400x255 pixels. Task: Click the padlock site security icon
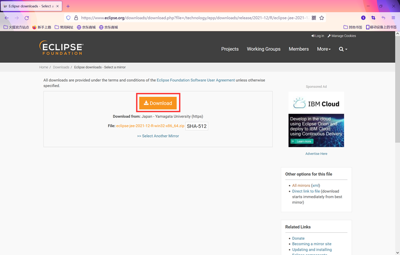click(x=76, y=18)
